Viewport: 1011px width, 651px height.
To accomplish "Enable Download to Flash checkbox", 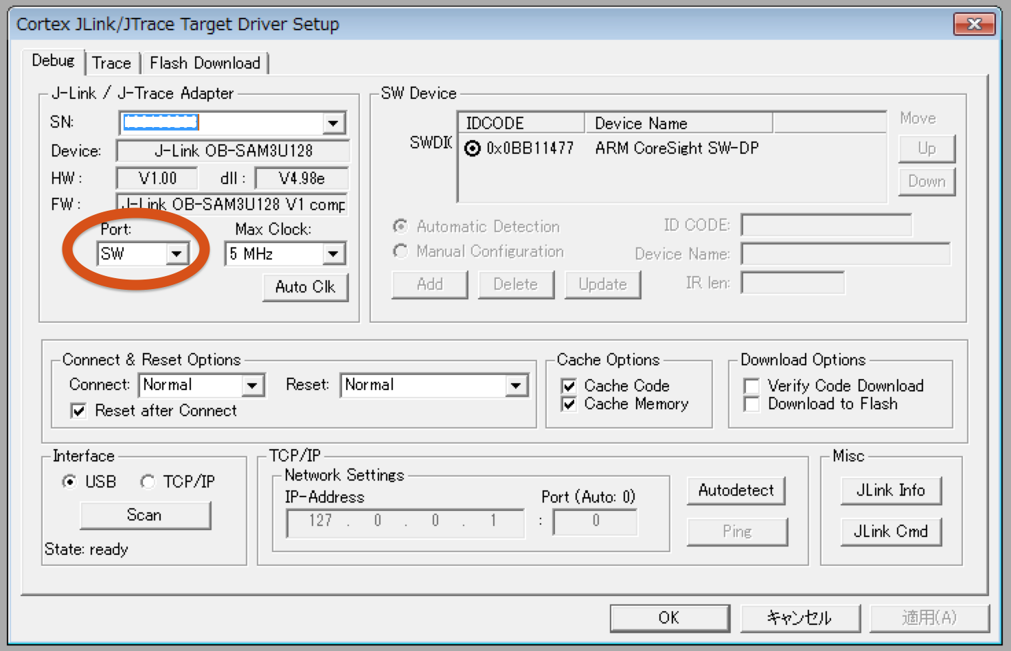I will pos(752,404).
